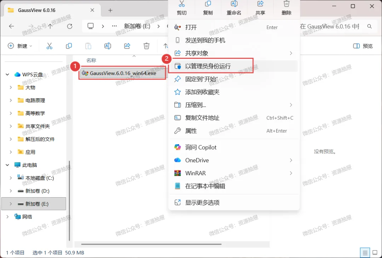Click the address bar ellipsis button
This screenshot has height=258, width=382.
(x=114, y=26)
